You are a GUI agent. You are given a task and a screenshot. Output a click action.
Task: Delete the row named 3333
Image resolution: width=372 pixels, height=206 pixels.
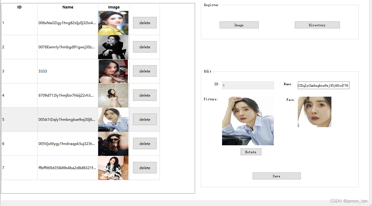(145, 71)
